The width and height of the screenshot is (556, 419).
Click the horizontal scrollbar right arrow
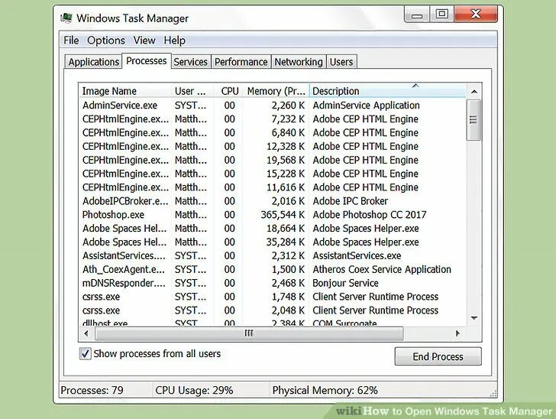(457, 333)
